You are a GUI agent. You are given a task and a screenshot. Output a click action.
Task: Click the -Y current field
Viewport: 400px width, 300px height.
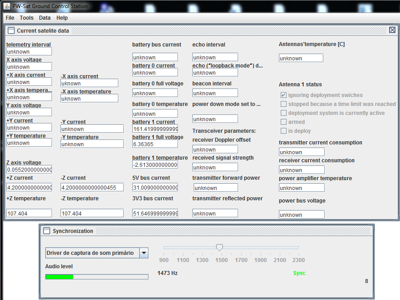click(x=92, y=129)
